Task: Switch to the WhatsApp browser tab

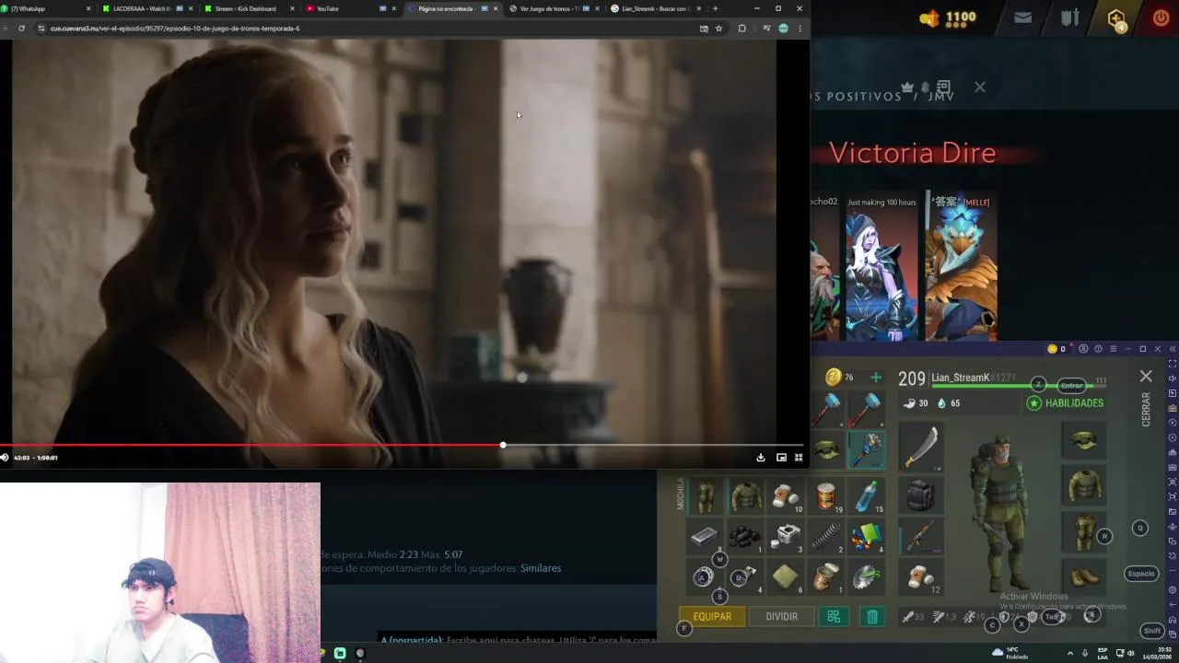Action: click(46, 8)
